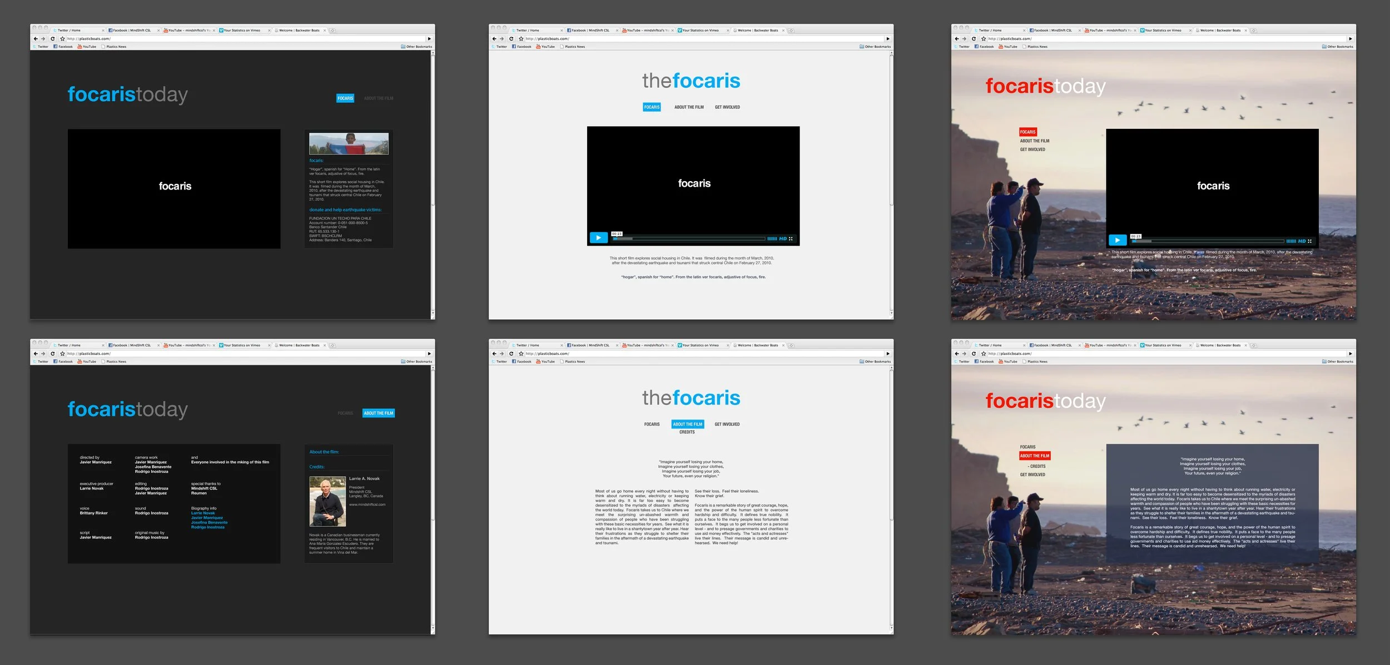Select ABOUT THE FILM on beach-photo video page
Image resolution: width=1390 pixels, height=665 pixels.
1034,141
